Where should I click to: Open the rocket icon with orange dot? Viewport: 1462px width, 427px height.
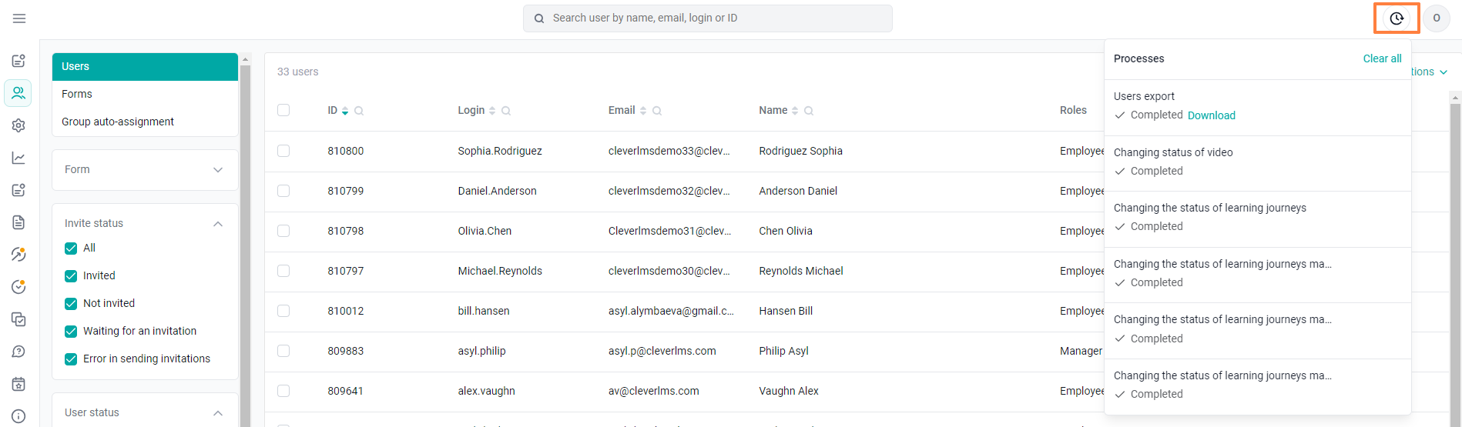pos(18,255)
